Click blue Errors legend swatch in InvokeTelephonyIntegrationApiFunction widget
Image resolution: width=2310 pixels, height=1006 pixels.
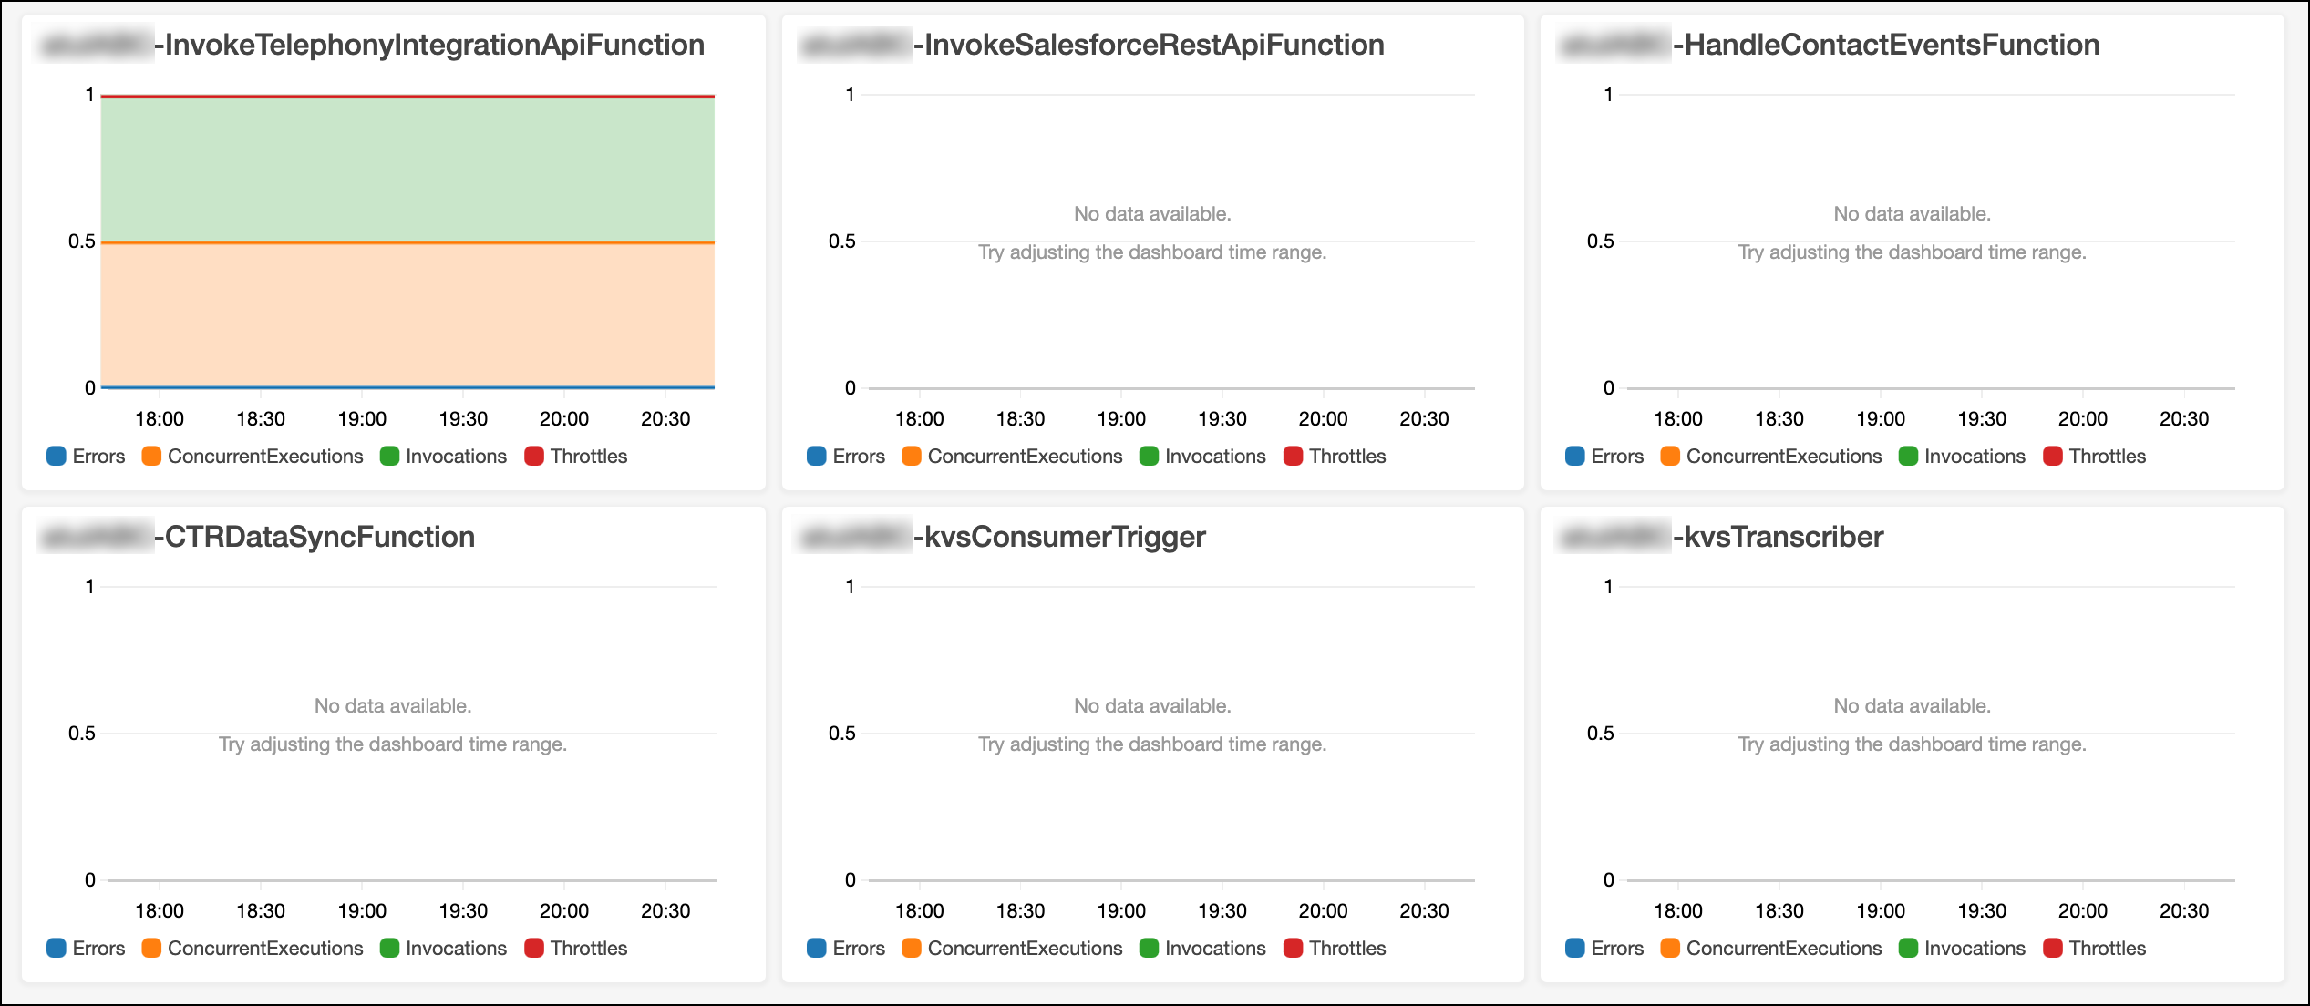click(57, 456)
